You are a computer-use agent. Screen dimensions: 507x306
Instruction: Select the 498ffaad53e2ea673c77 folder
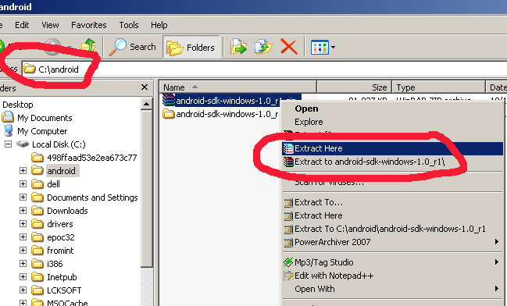pos(92,158)
